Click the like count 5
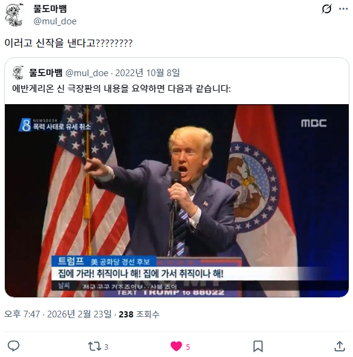The height and width of the screenshot is (357, 353). (x=188, y=347)
